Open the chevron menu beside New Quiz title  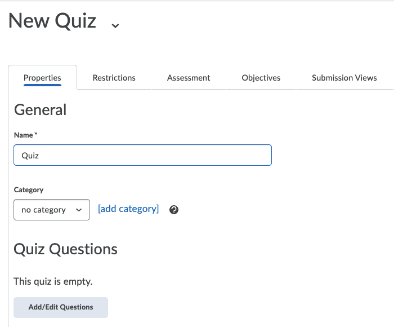pyautogui.click(x=115, y=25)
